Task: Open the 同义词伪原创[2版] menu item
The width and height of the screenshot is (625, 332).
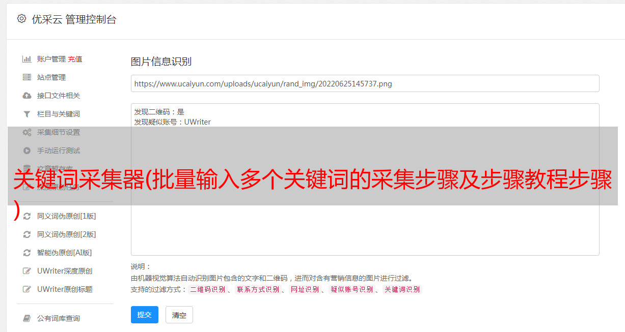Action: coord(66,234)
